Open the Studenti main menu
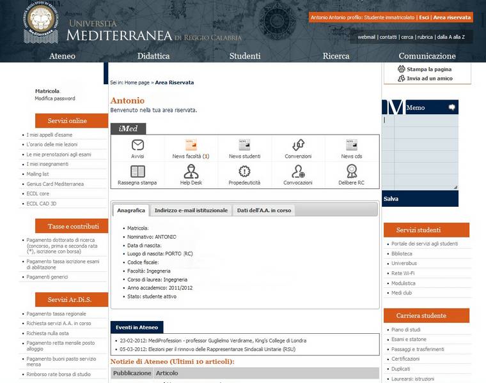 (x=245, y=56)
